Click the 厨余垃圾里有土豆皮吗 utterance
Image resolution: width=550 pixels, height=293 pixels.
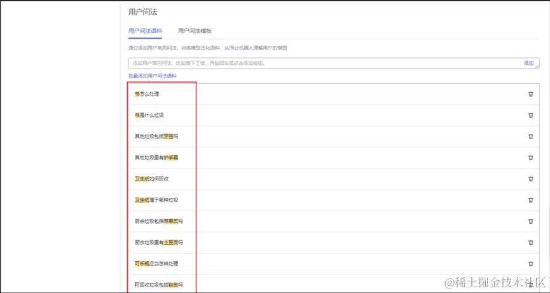(x=159, y=242)
